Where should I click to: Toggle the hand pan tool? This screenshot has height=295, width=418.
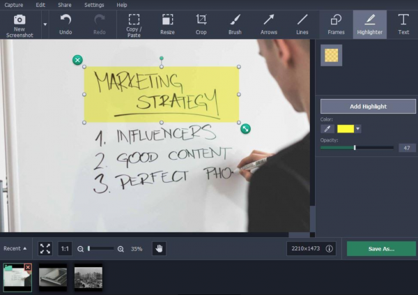tap(159, 248)
